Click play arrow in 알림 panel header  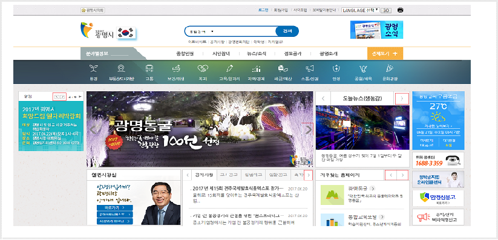pos(80,97)
